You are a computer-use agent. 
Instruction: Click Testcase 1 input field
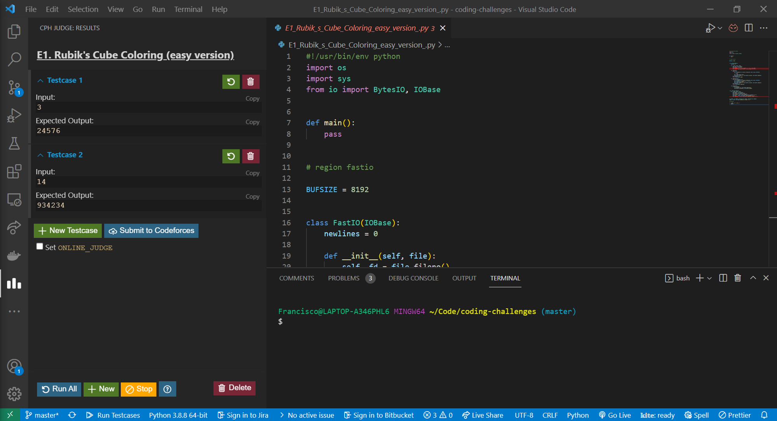[148, 107]
